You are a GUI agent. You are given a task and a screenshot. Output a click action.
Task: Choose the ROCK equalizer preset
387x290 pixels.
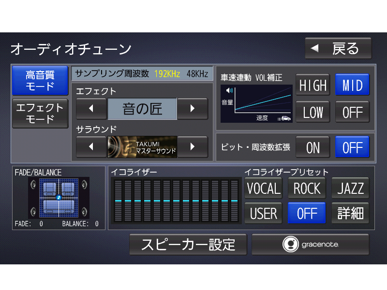point(307,188)
